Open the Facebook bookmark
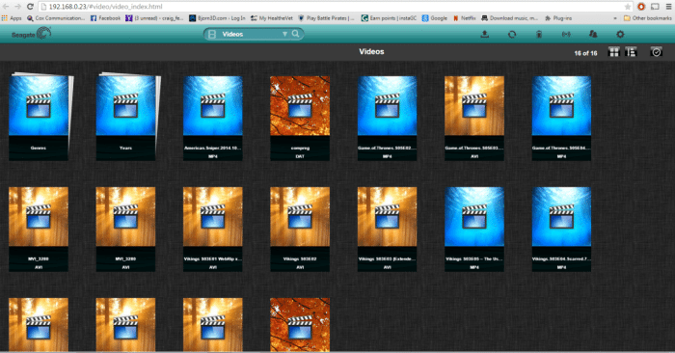The height and width of the screenshot is (353, 675). [x=105, y=18]
